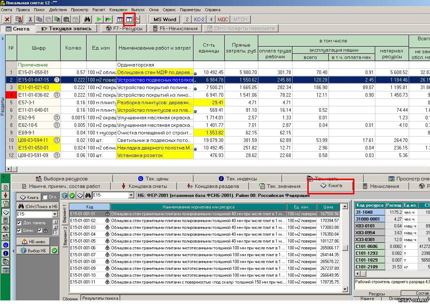Uncheck the Доп. панель checkbox

(x=19, y=223)
